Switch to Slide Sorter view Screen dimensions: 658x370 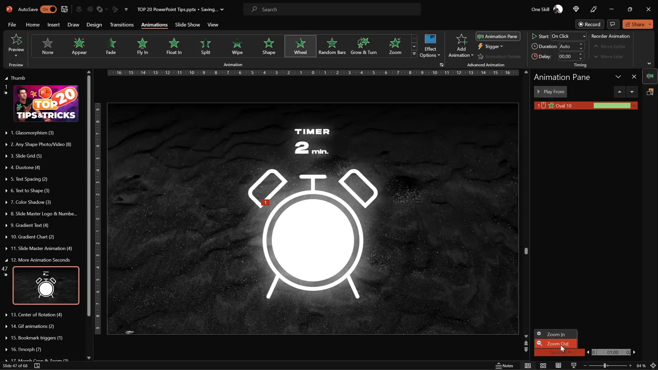(543, 366)
